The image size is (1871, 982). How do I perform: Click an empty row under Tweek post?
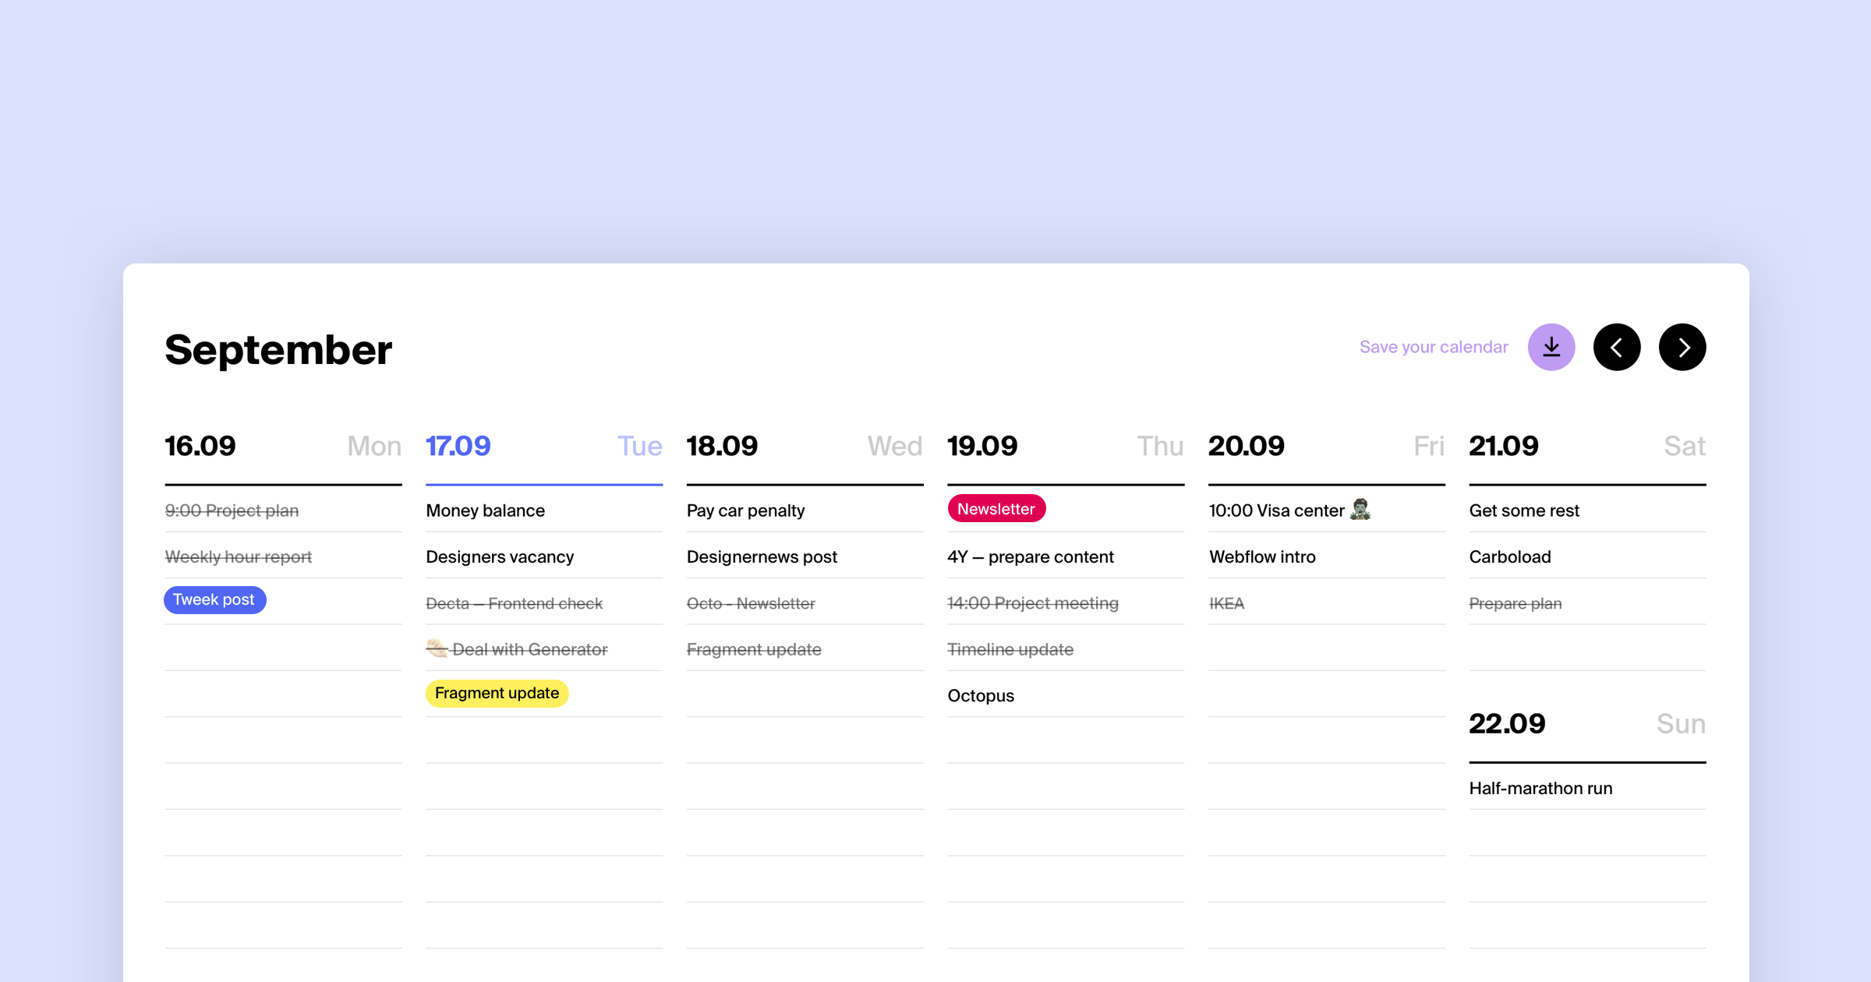tap(283, 647)
